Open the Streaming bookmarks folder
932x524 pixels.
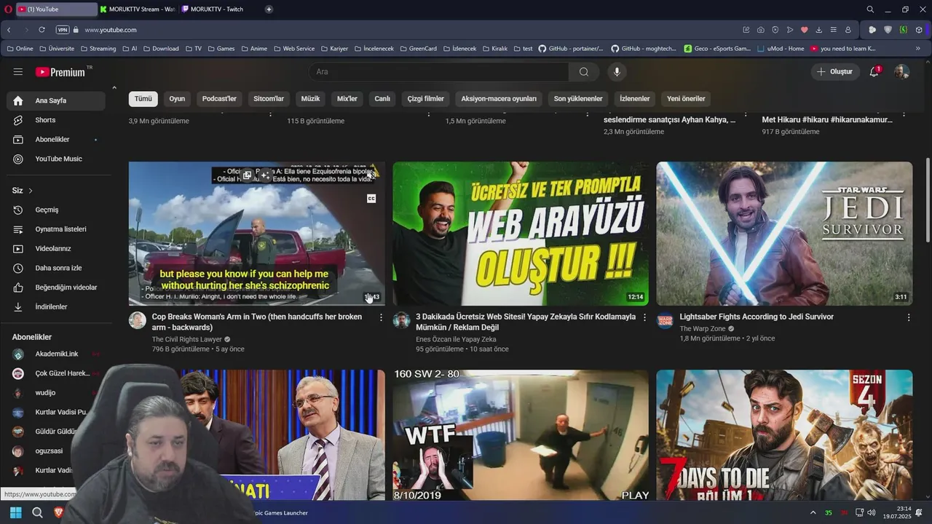coord(98,49)
